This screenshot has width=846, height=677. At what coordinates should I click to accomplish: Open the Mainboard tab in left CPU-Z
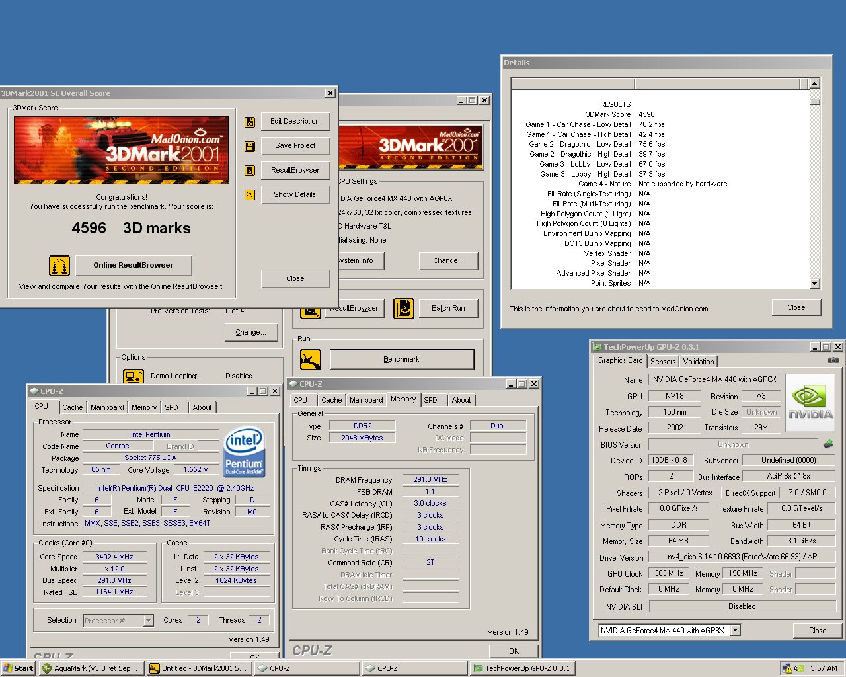click(x=107, y=408)
